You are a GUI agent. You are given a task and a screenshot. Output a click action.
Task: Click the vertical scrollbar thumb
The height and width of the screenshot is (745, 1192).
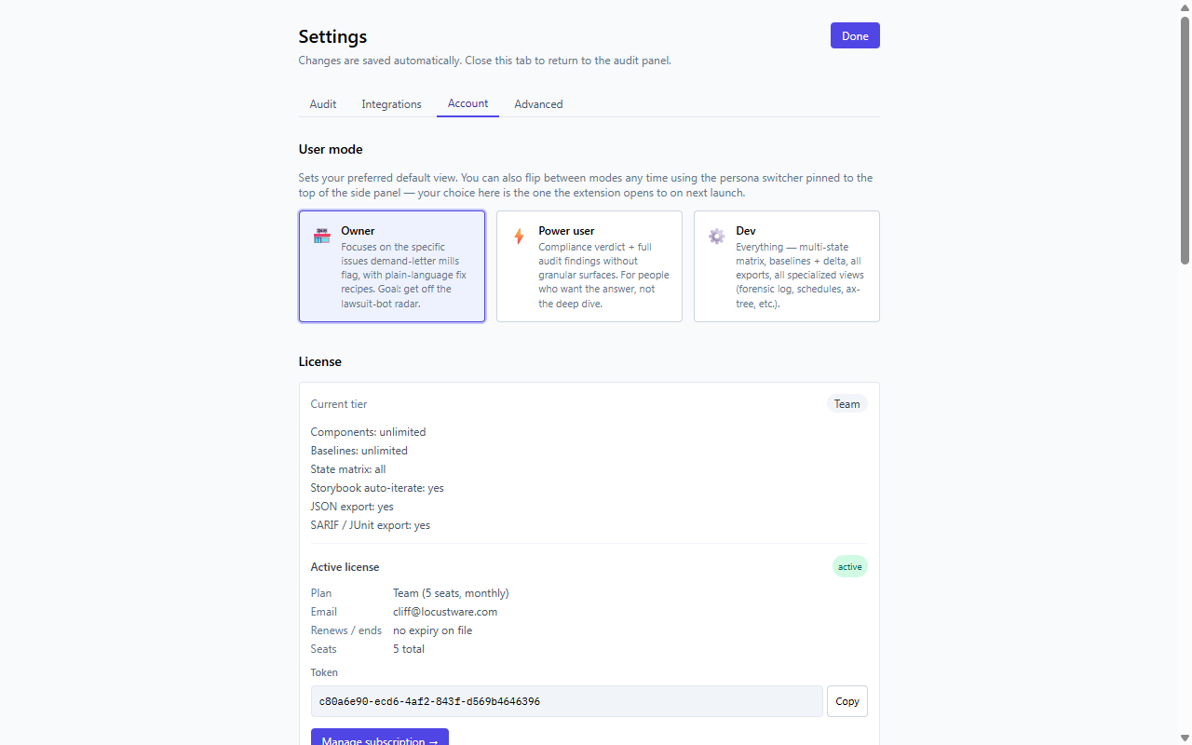1185,140
